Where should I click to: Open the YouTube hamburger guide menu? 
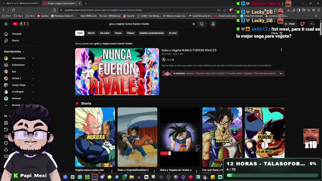coord(6,24)
